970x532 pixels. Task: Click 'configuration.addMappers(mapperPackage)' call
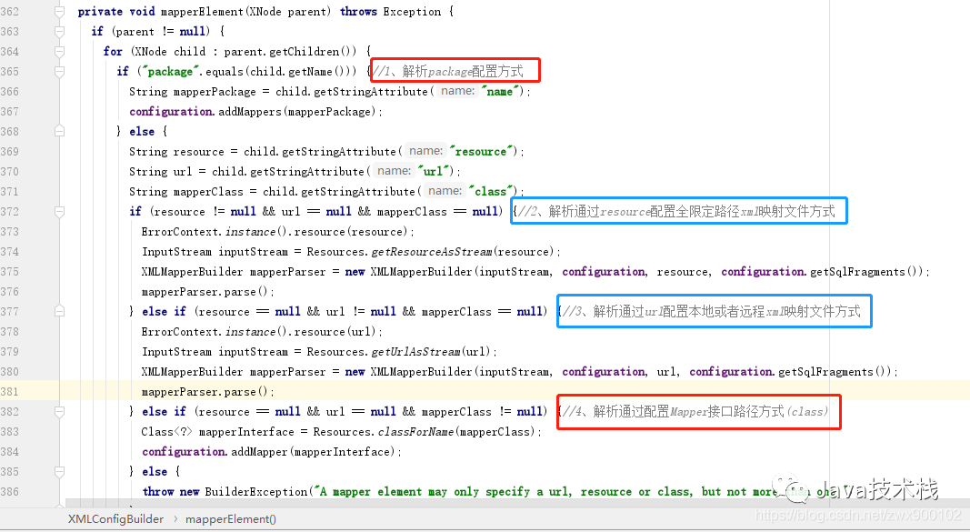(253, 111)
